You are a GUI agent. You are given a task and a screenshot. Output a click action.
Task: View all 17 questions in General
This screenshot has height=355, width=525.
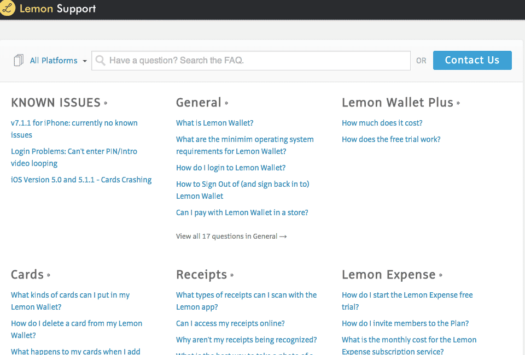click(231, 236)
